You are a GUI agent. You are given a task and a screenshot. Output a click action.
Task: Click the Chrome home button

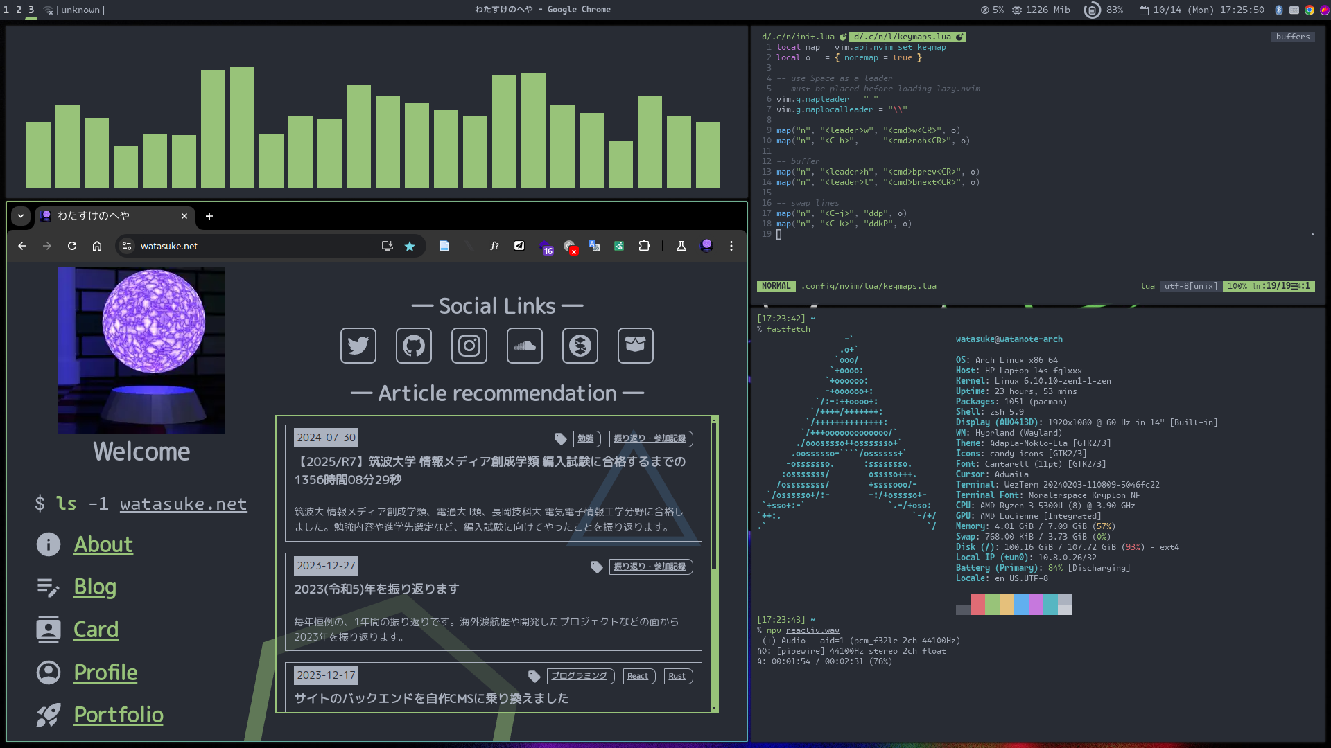(x=97, y=246)
